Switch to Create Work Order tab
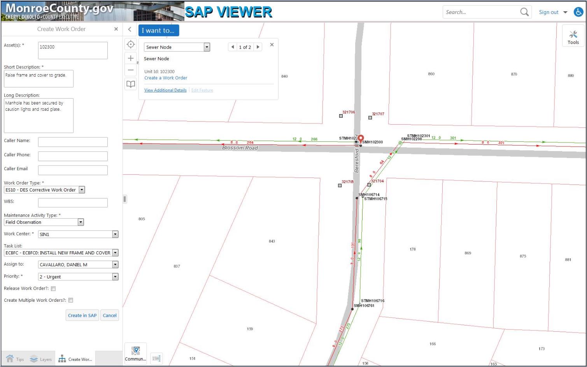Image resolution: width=587 pixels, height=367 pixels. point(75,359)
